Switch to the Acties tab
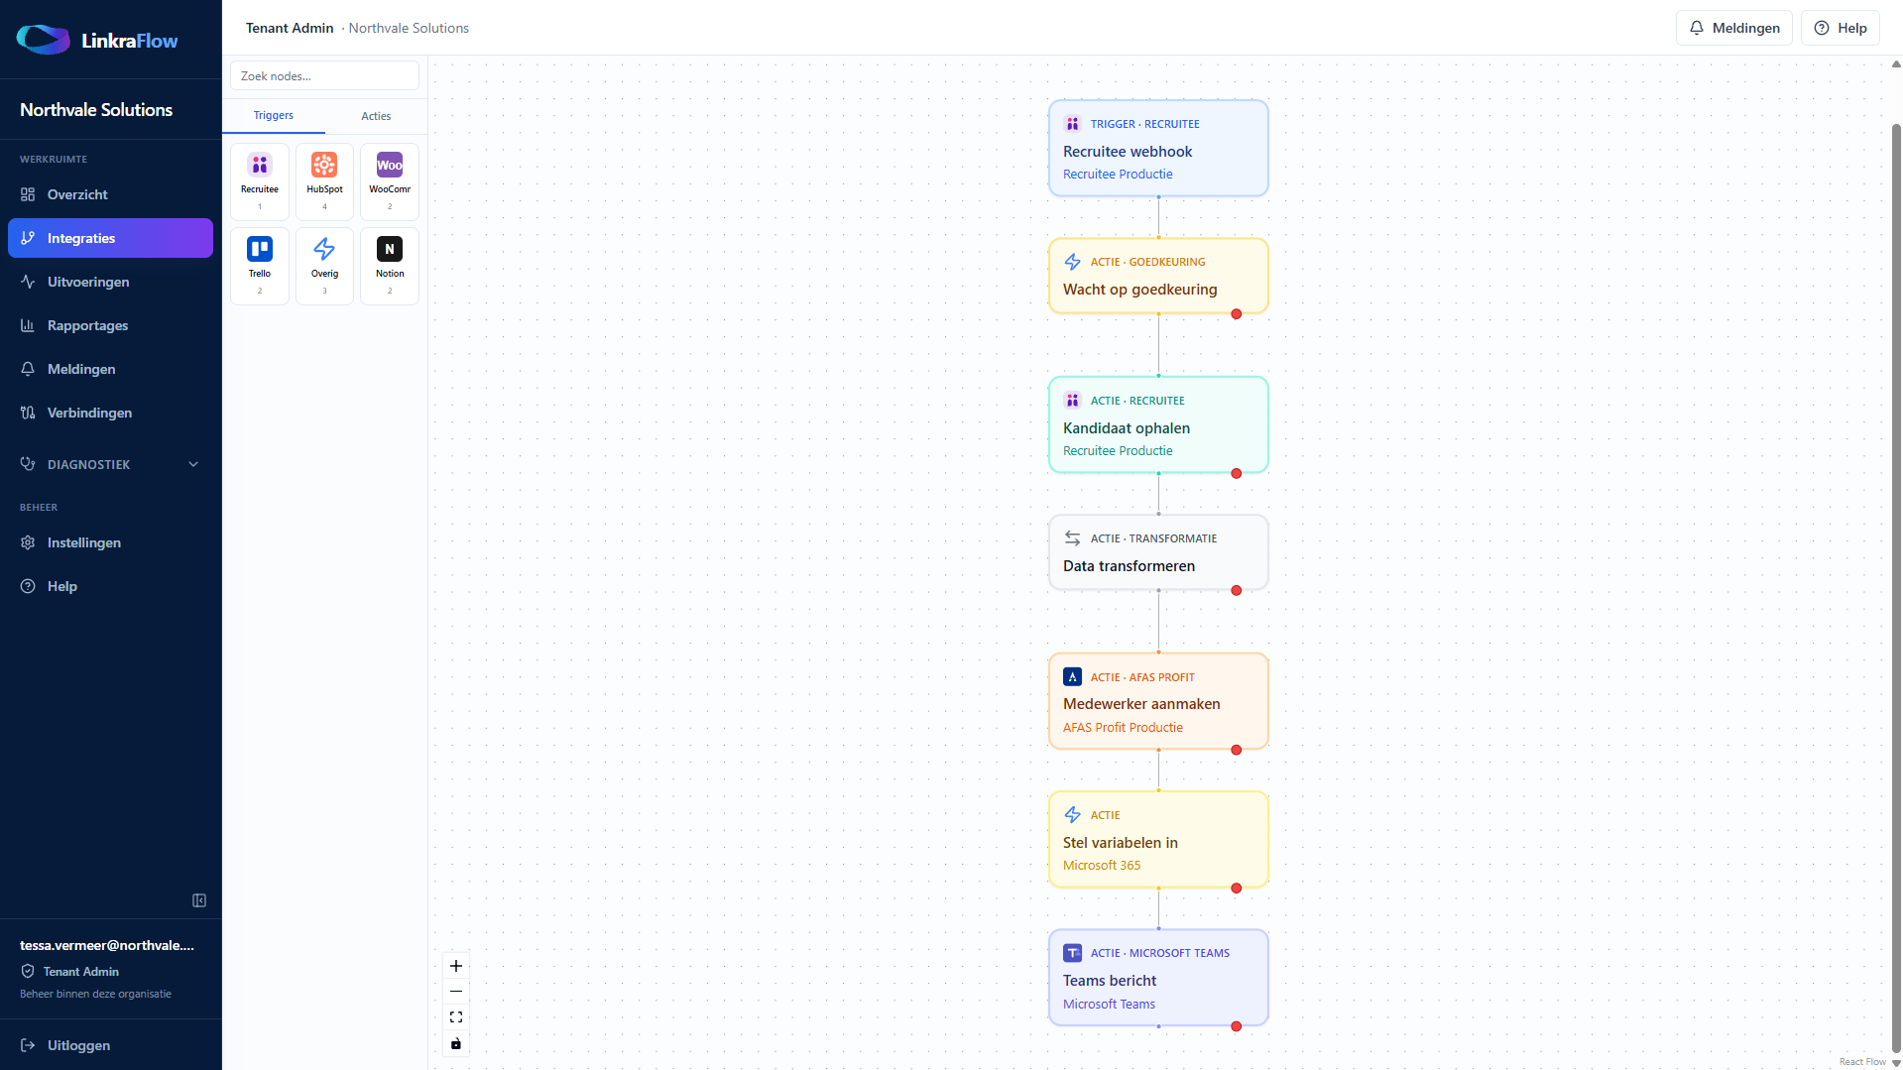 point(376,116)
